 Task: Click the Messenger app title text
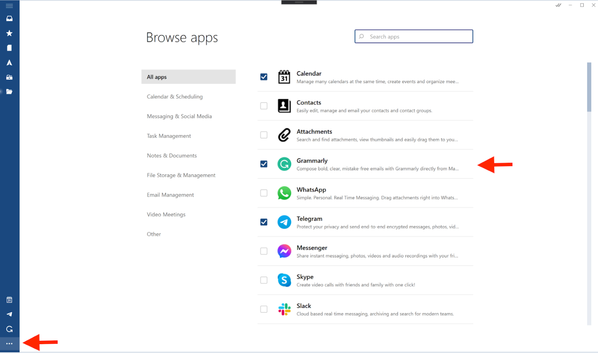click(312, 248)
